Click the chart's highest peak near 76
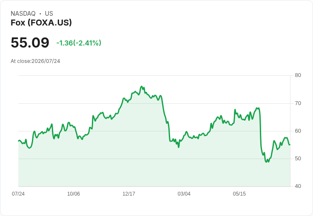 pyautogui.click(x=142, y=86)
